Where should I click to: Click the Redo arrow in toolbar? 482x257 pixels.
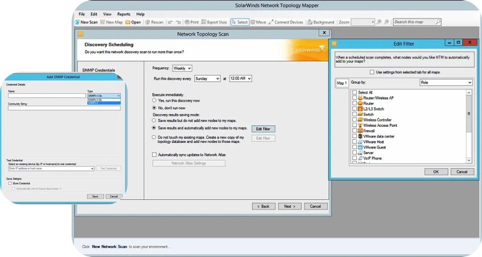[178, 22]
